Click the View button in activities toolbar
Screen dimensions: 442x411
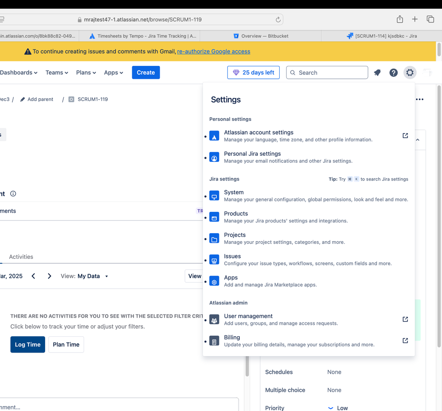pos(195,276)
